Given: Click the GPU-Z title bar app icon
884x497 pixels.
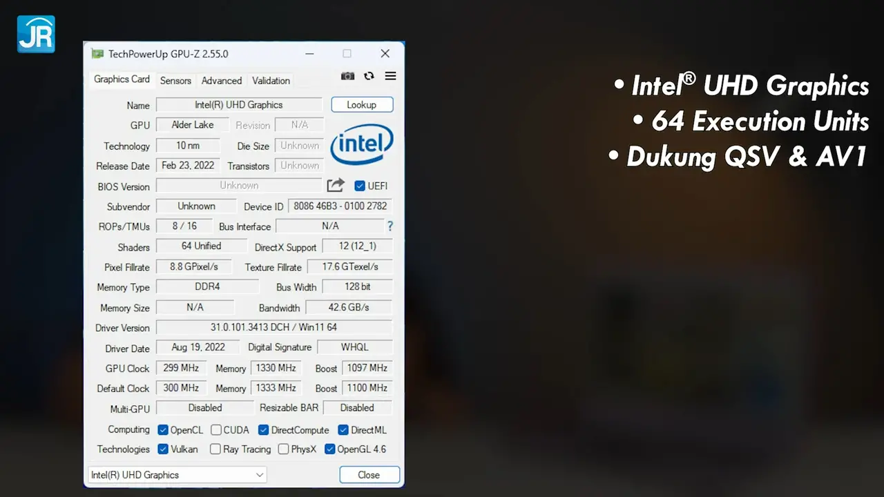Looking at the screenshot, I should pyautogui.click(x=97, y=54).
